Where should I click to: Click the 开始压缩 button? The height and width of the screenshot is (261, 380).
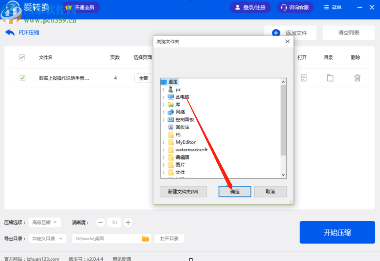tap(337, 232)
